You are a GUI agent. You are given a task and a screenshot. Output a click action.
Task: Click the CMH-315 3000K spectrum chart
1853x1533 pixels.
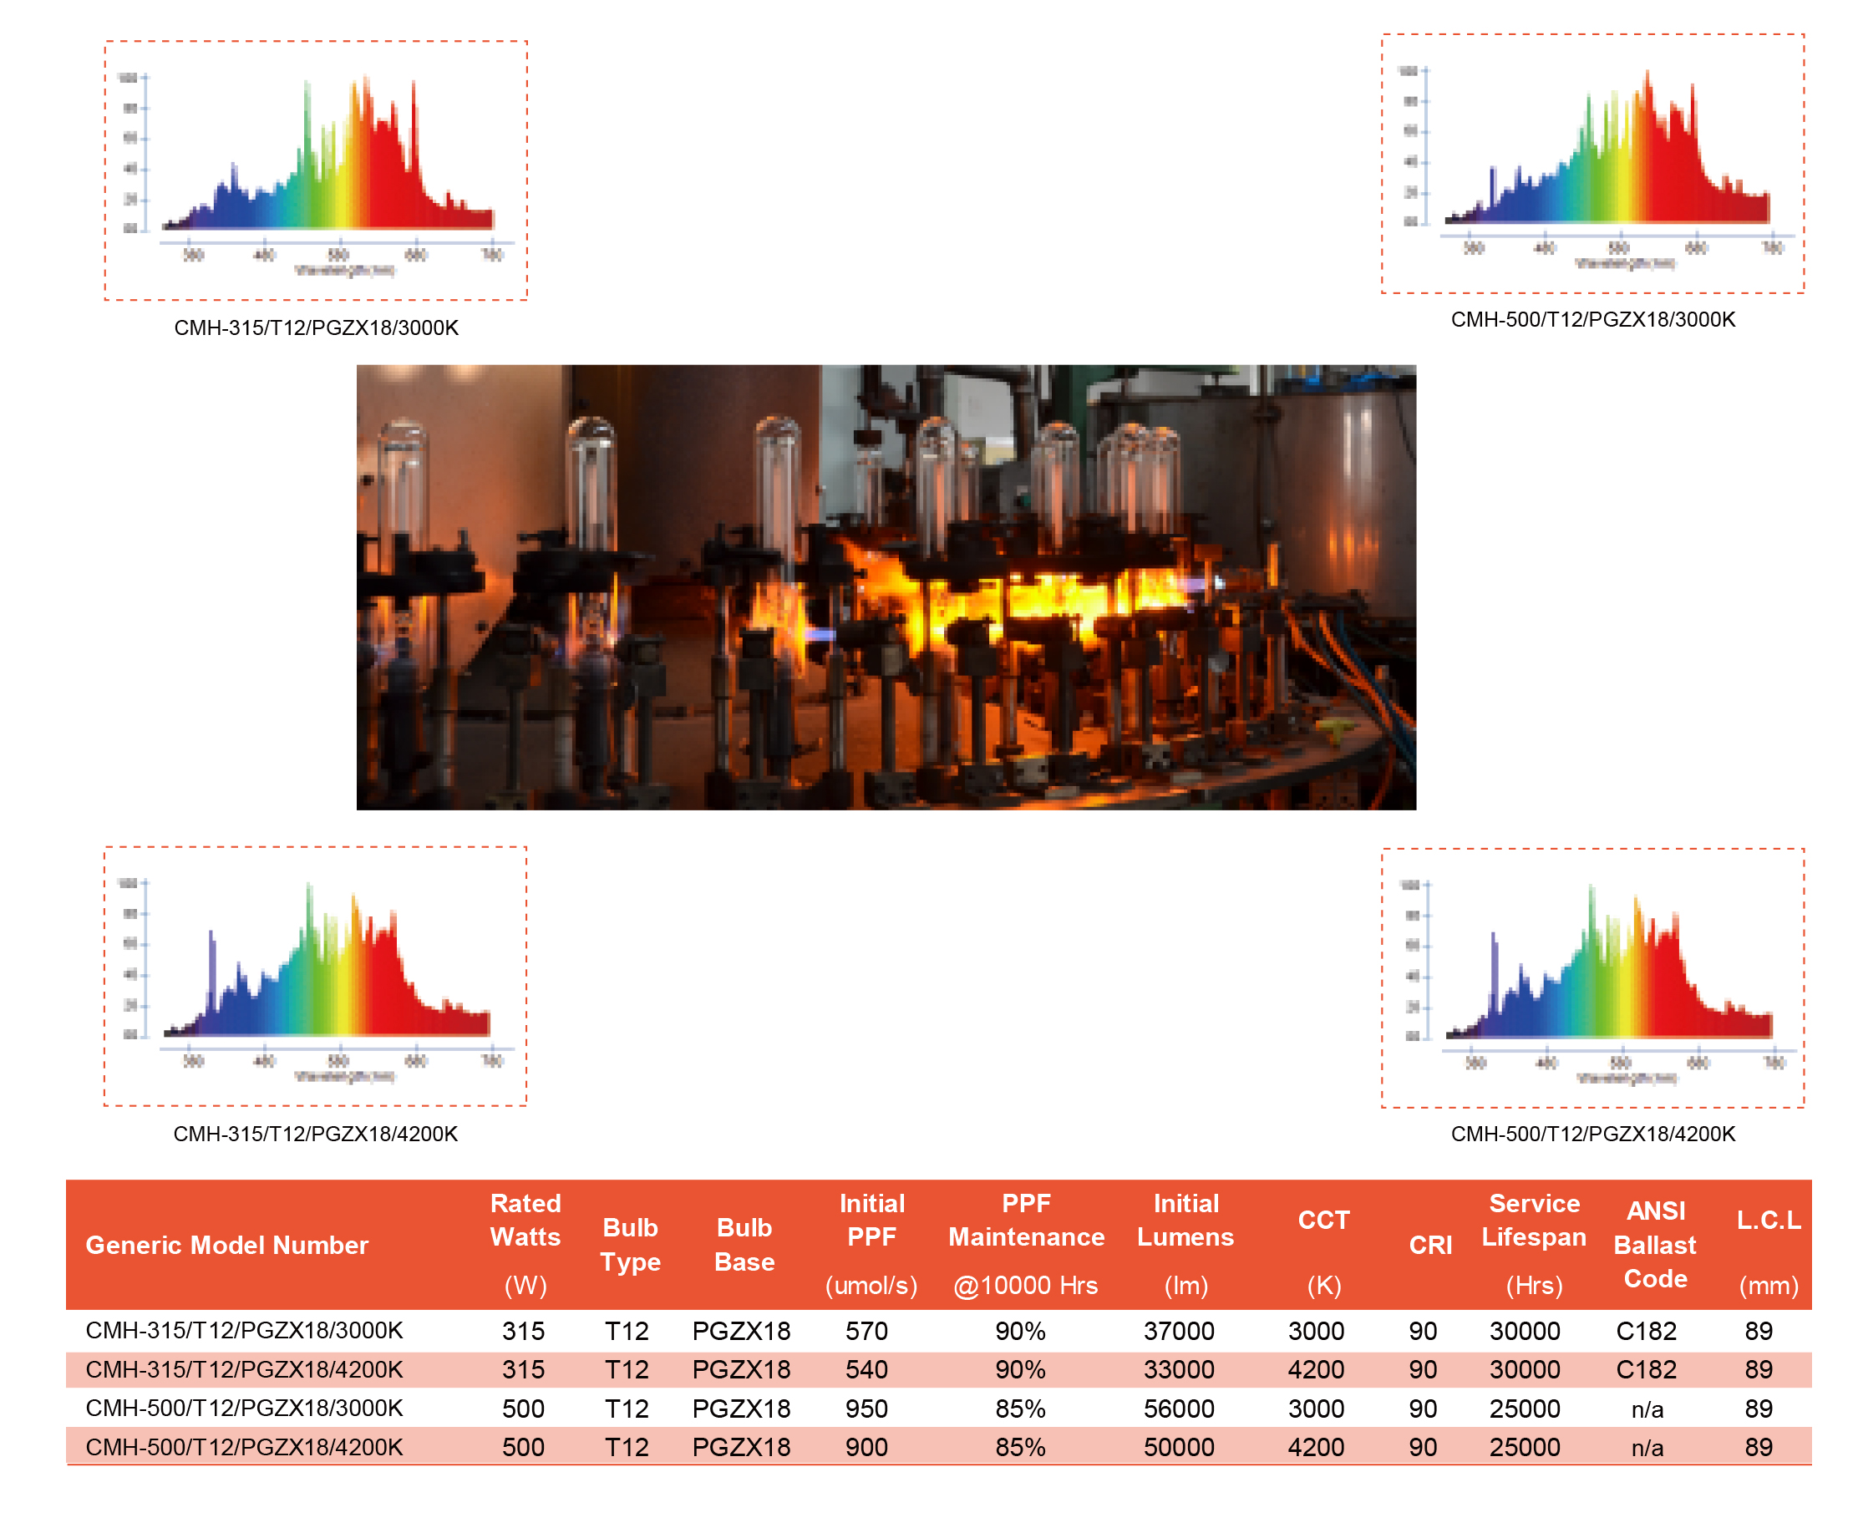pos(316,170)
